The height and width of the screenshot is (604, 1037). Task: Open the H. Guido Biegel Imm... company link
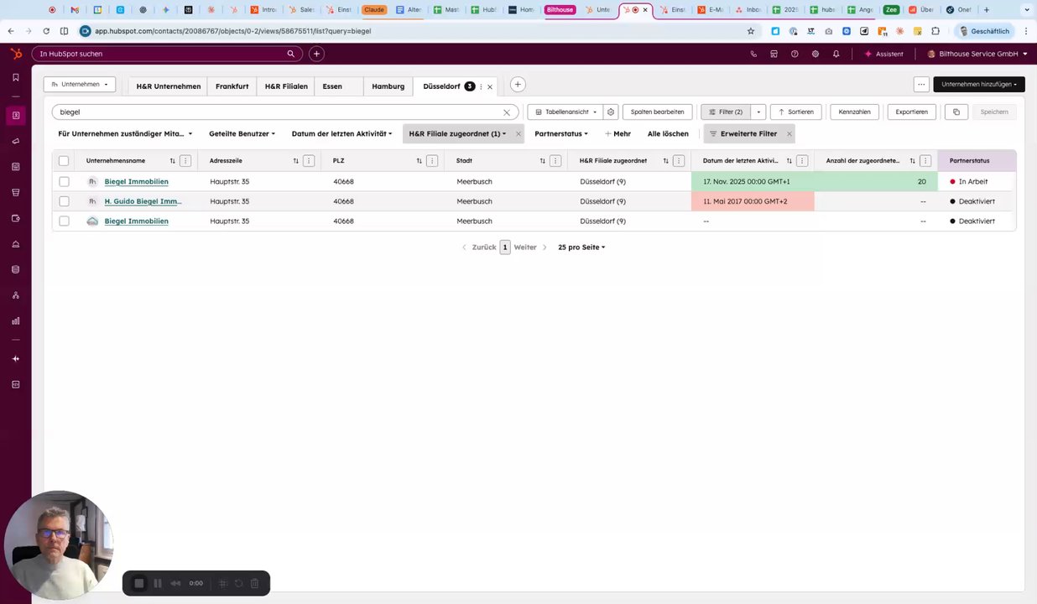pyautogui.click(x=143, y=201)
